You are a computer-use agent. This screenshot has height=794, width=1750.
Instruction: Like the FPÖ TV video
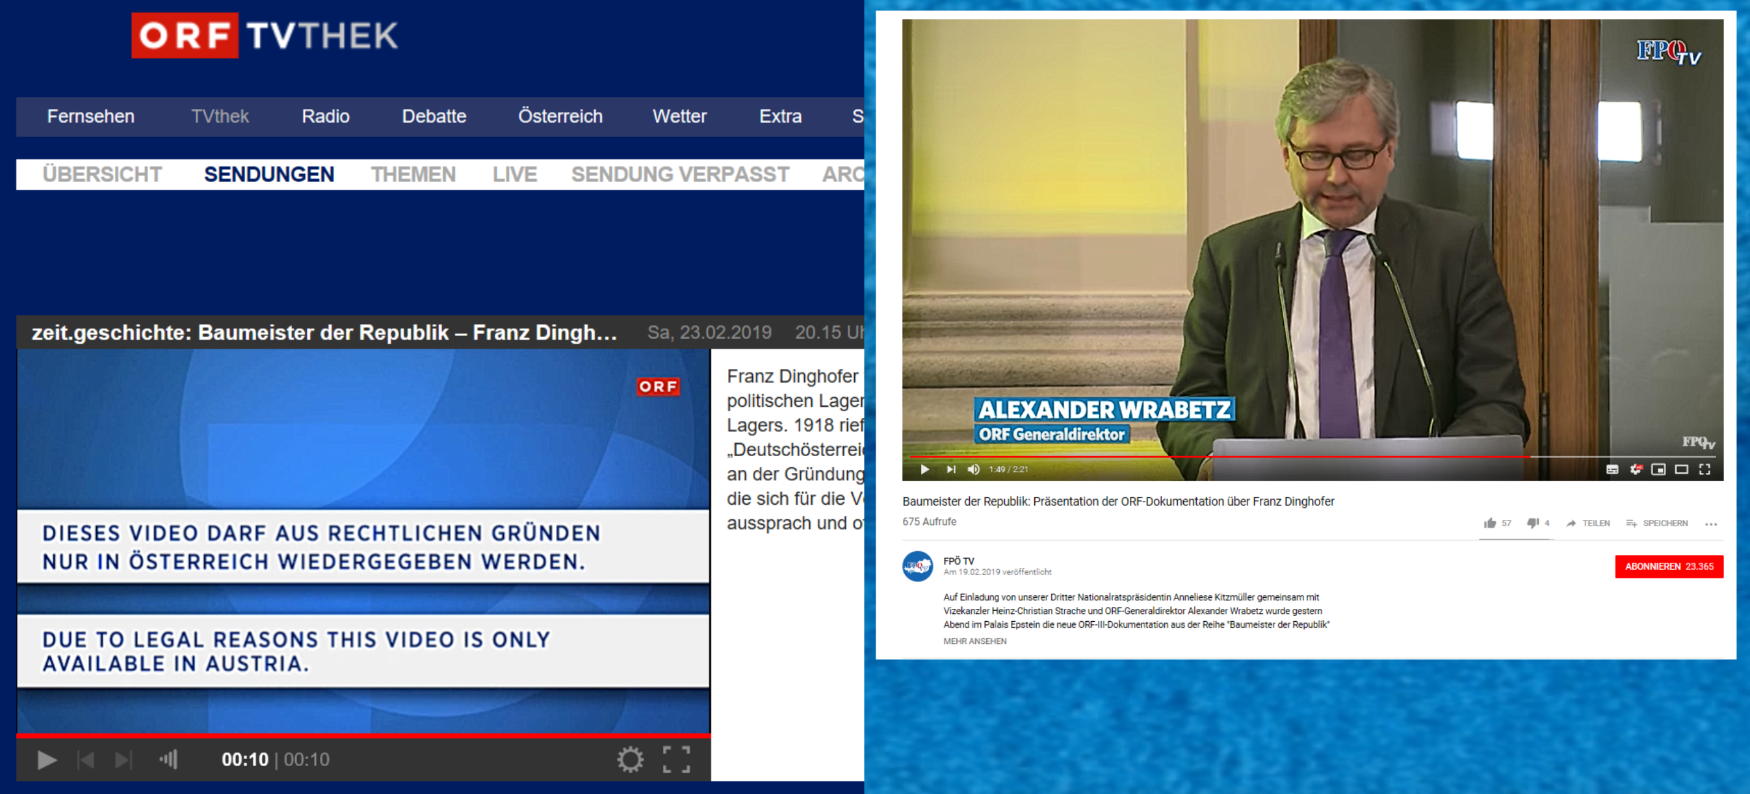click(1491, 523)
